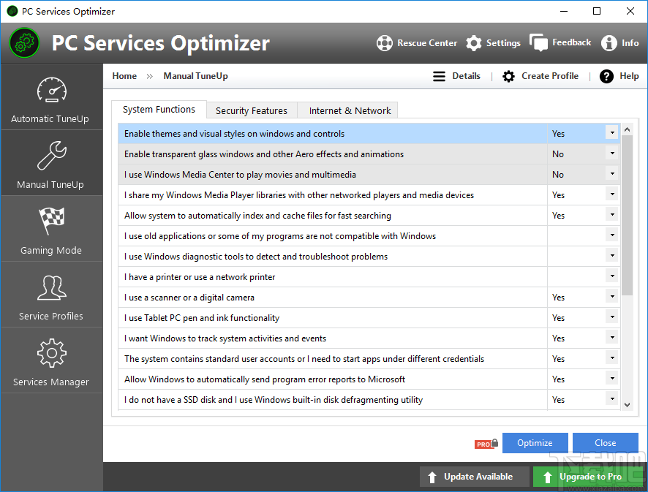Viewport: 648px width, 492px height.
Task: Open Service Profiles in the sidebar
Action: 51,295
